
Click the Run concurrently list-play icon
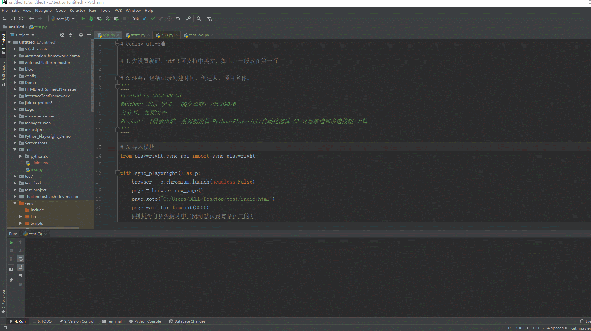pos(116,19)
